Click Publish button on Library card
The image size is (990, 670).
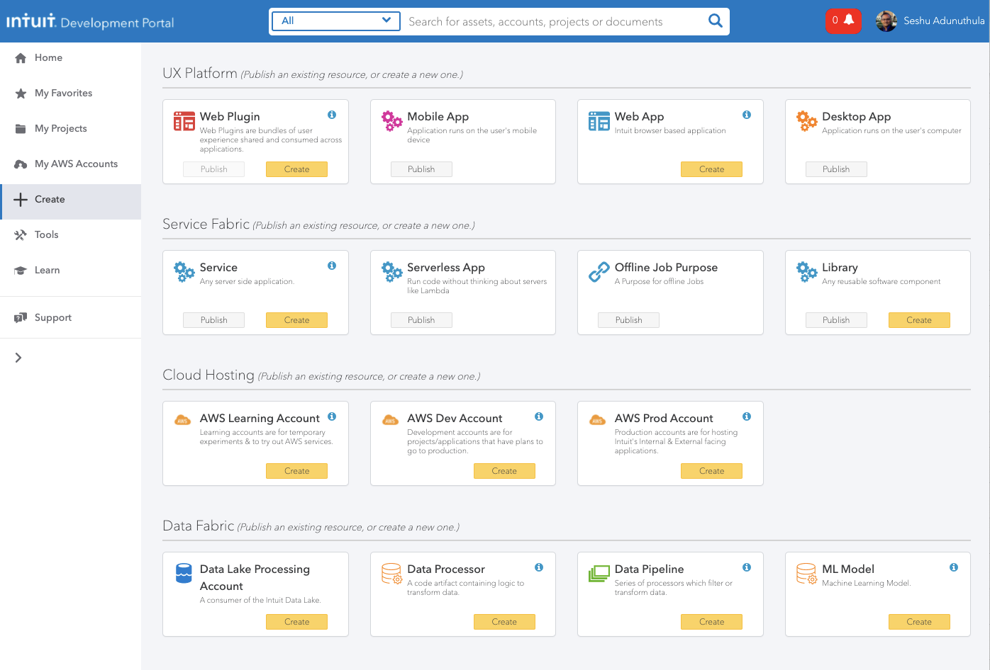click(836, 320)
